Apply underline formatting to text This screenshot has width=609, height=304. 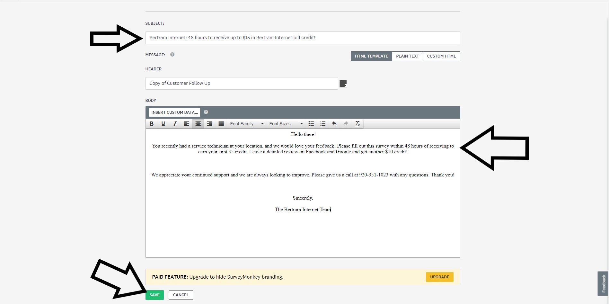coord(163,124)
